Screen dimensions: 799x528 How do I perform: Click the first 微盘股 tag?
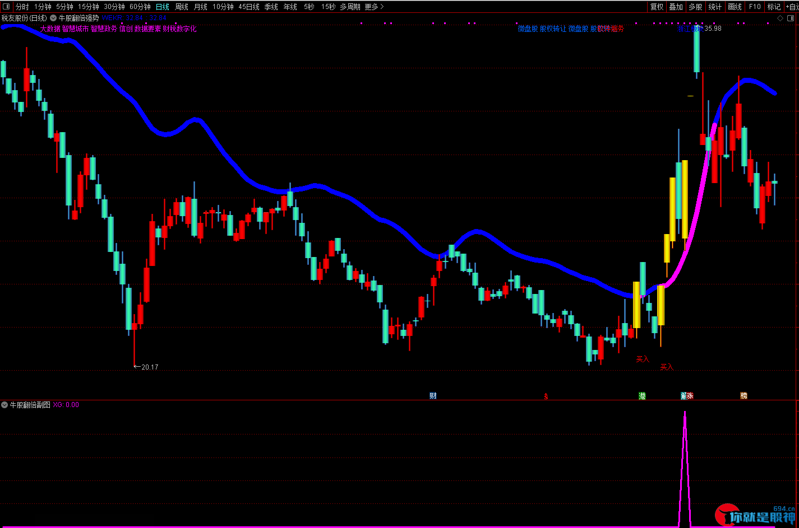click(528, 29)
